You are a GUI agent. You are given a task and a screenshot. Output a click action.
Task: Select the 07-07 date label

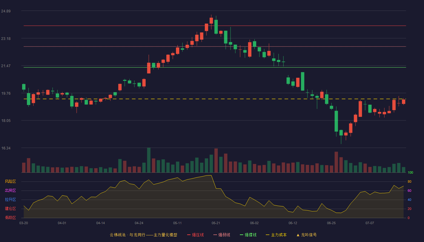click(x=370, y=223)
